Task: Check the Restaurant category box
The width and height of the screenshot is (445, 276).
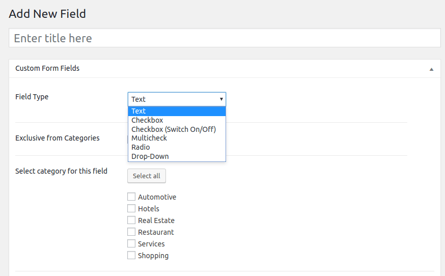Action: tap(131, 232)
